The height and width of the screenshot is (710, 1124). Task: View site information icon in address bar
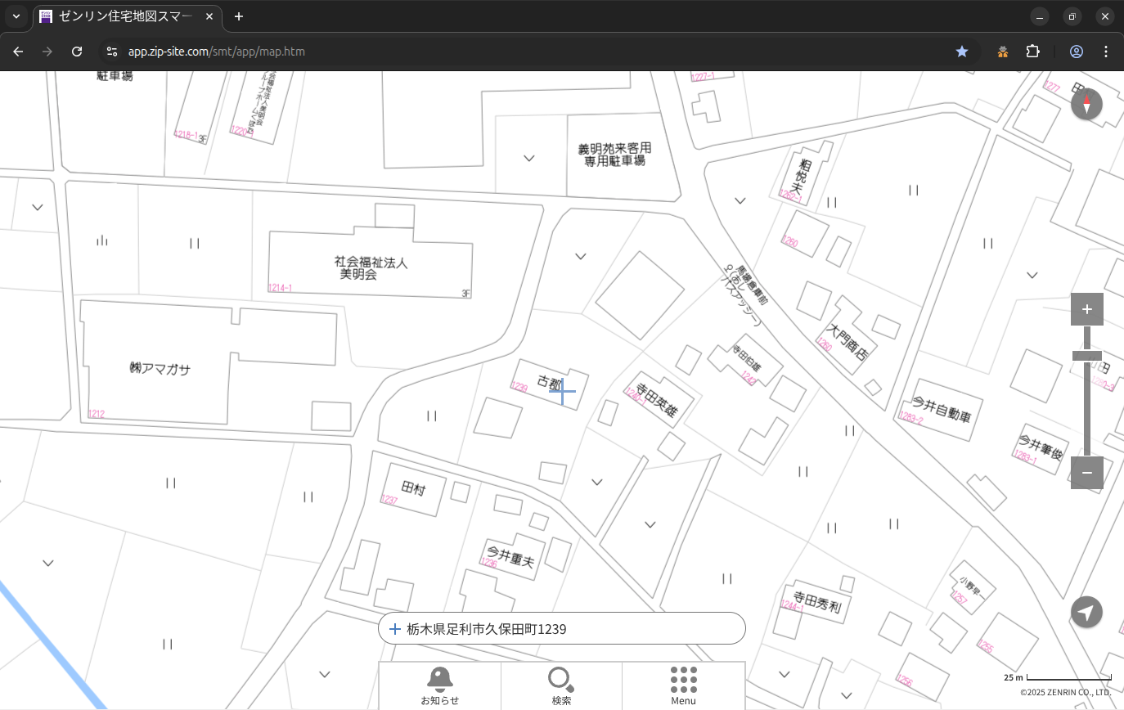pyautogui.click(x=112, y=52)
